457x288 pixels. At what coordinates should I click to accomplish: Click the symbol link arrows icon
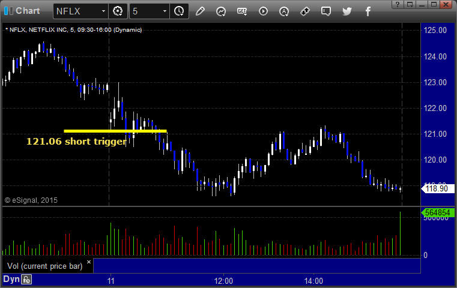pyautogui.click(x=305, y=11)
